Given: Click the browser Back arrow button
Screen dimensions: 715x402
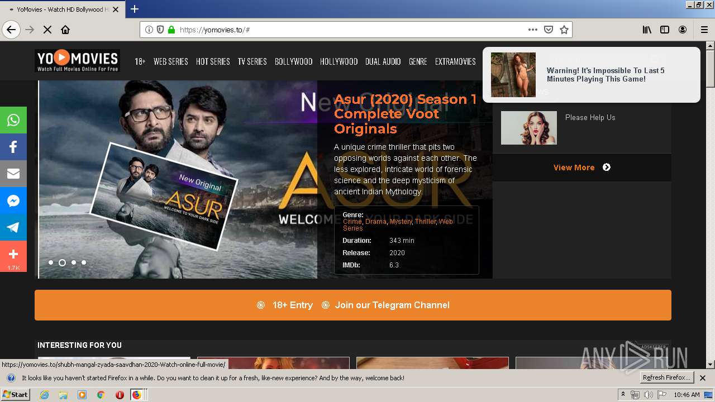Looking at the screenshot, I should [11, 30].
